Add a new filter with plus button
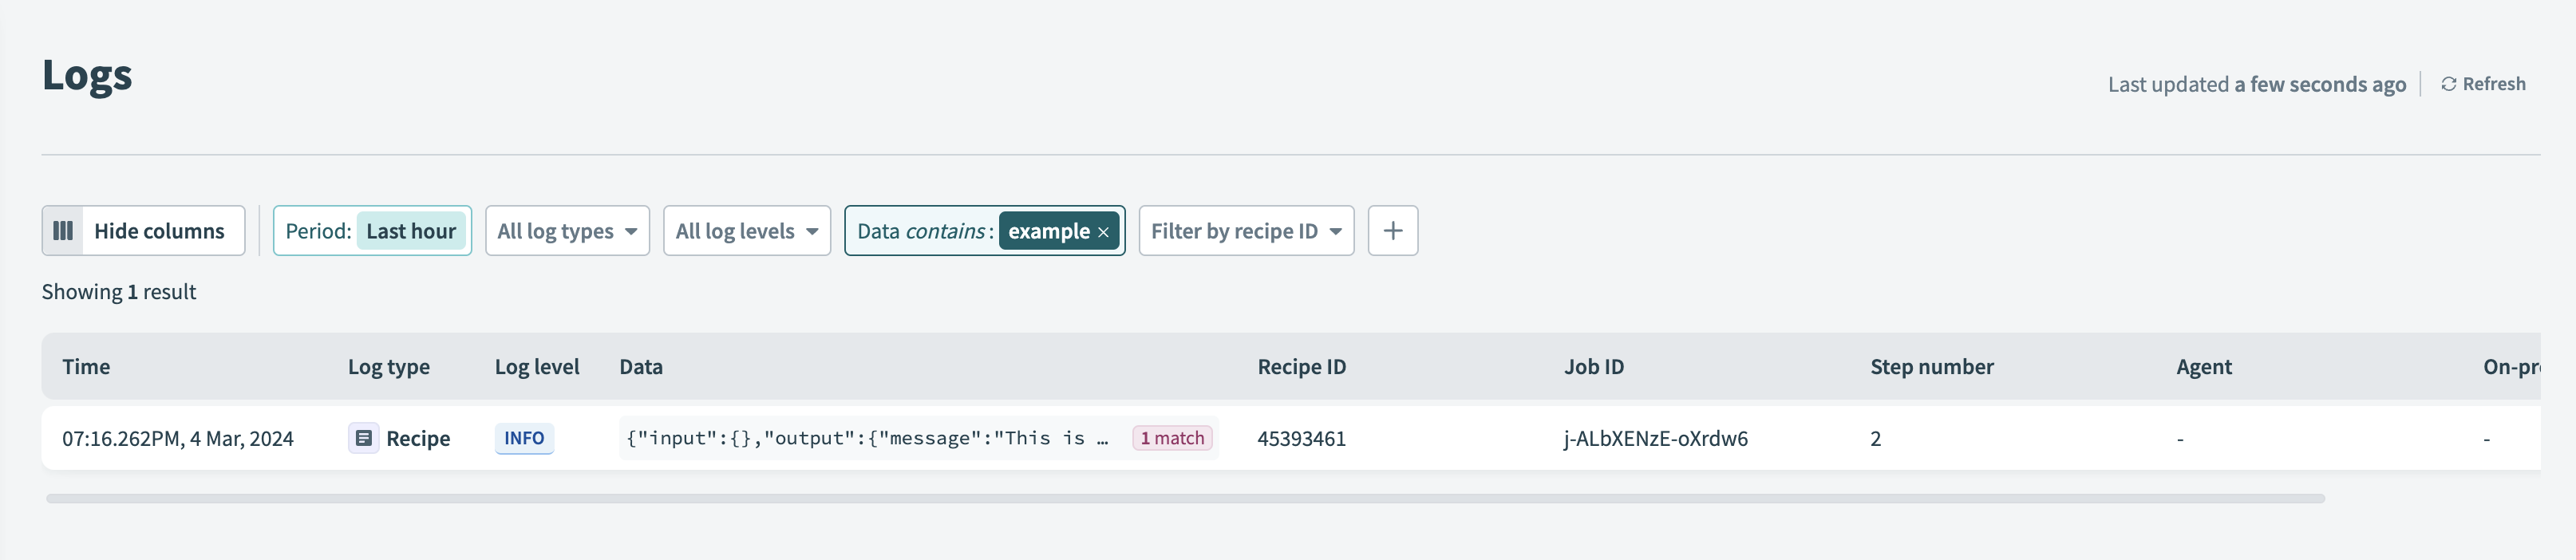The width and height of the screenshot is (2576, 560). (1392, 231)
